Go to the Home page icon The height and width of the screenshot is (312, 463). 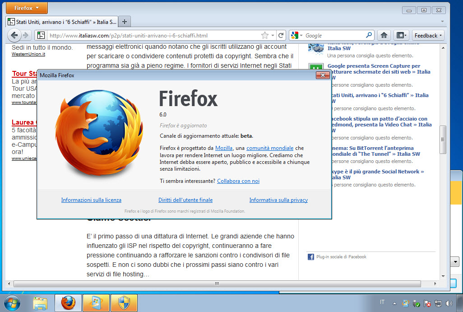(384, 36)
